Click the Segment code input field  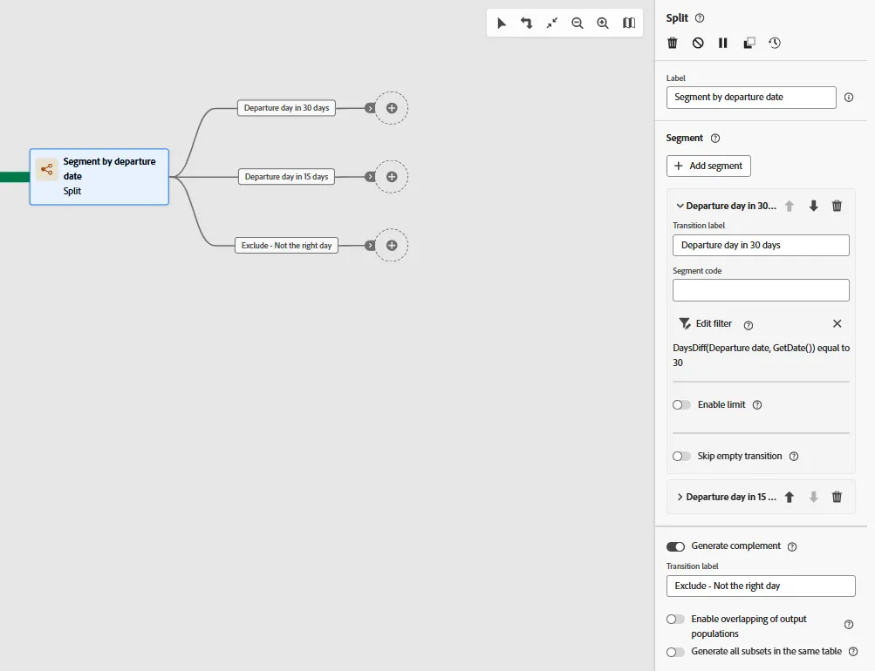762,290
